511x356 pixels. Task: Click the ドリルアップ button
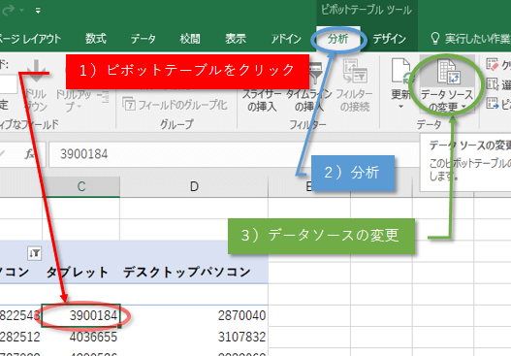pyautogui.click(x=74, y=101)
